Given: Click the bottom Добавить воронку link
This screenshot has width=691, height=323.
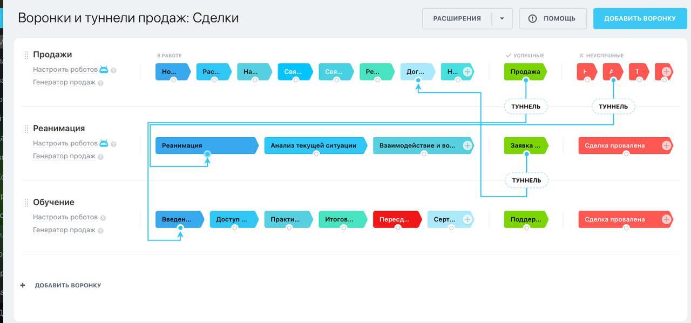Looking at the screenshot, I should [67, 285].
